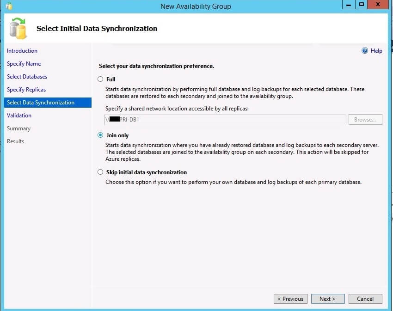Screen dimensions: 393x311
Task: Click the blue Help question mark icon
Action: [365, 51]
